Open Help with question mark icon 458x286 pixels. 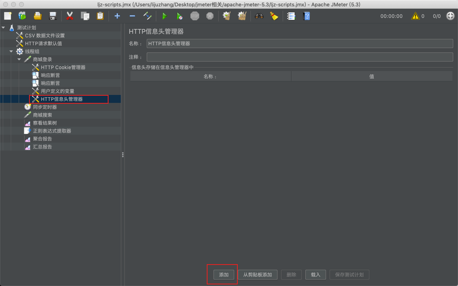coord(306,16)
